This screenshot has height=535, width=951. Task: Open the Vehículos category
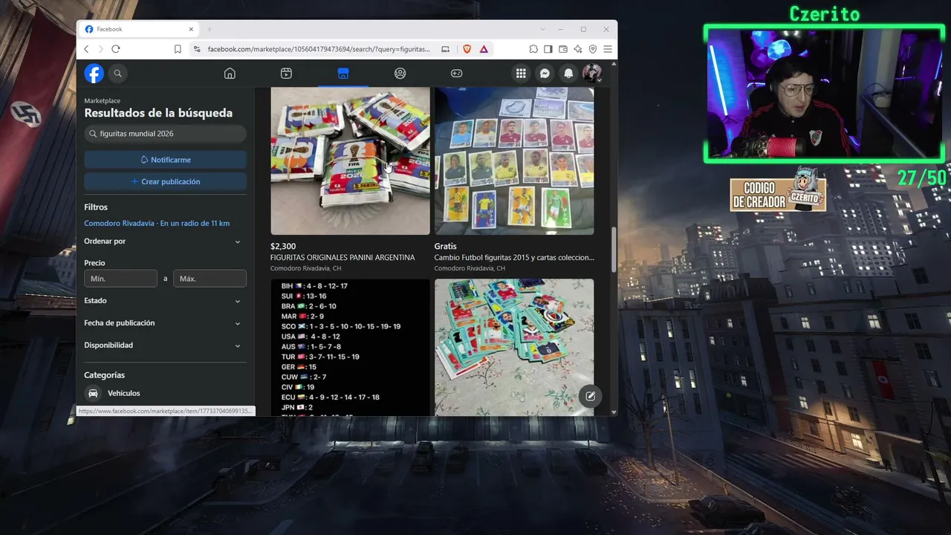click(165, 393)
